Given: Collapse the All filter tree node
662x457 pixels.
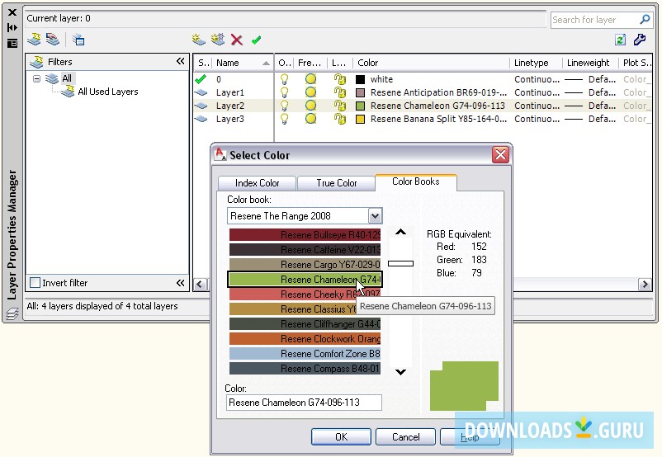Looking at the screenshot, I should click(x=36, y=78).
